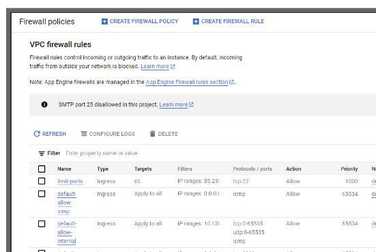Viewport: 376px width, 252px height.
Task: Click the Protocols / ports column header
Action: (252, 169)
